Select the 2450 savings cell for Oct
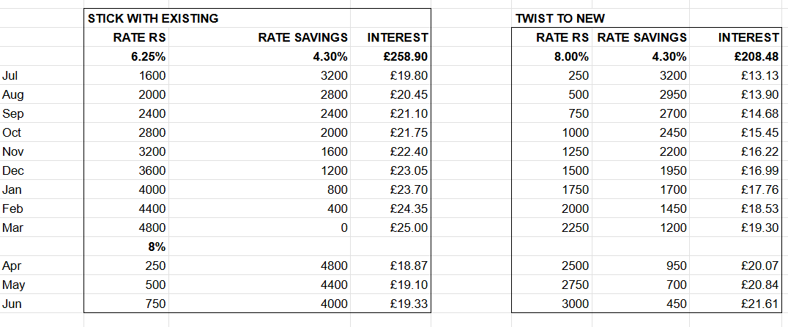 coord(673,132)
